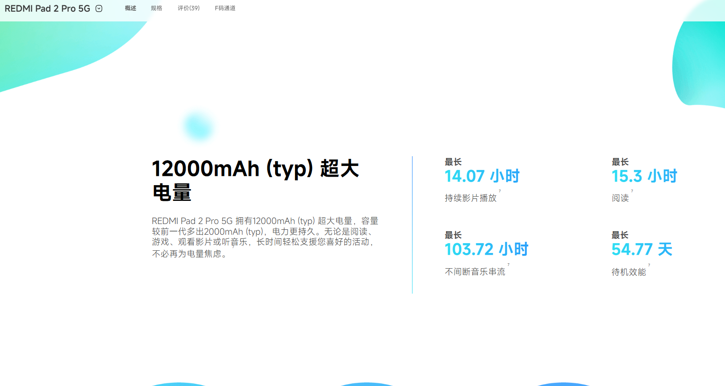Image resolution: width=725 pixels, height=386 pixels.
Task: Click the 12000mAh (typ) 超大电量 heading
Action: [255, 180]
